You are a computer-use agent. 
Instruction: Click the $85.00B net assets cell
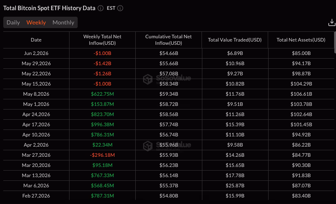click(x=301, y=53)
